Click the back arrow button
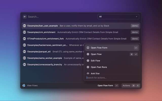162x101 pixels. point(25,17)
